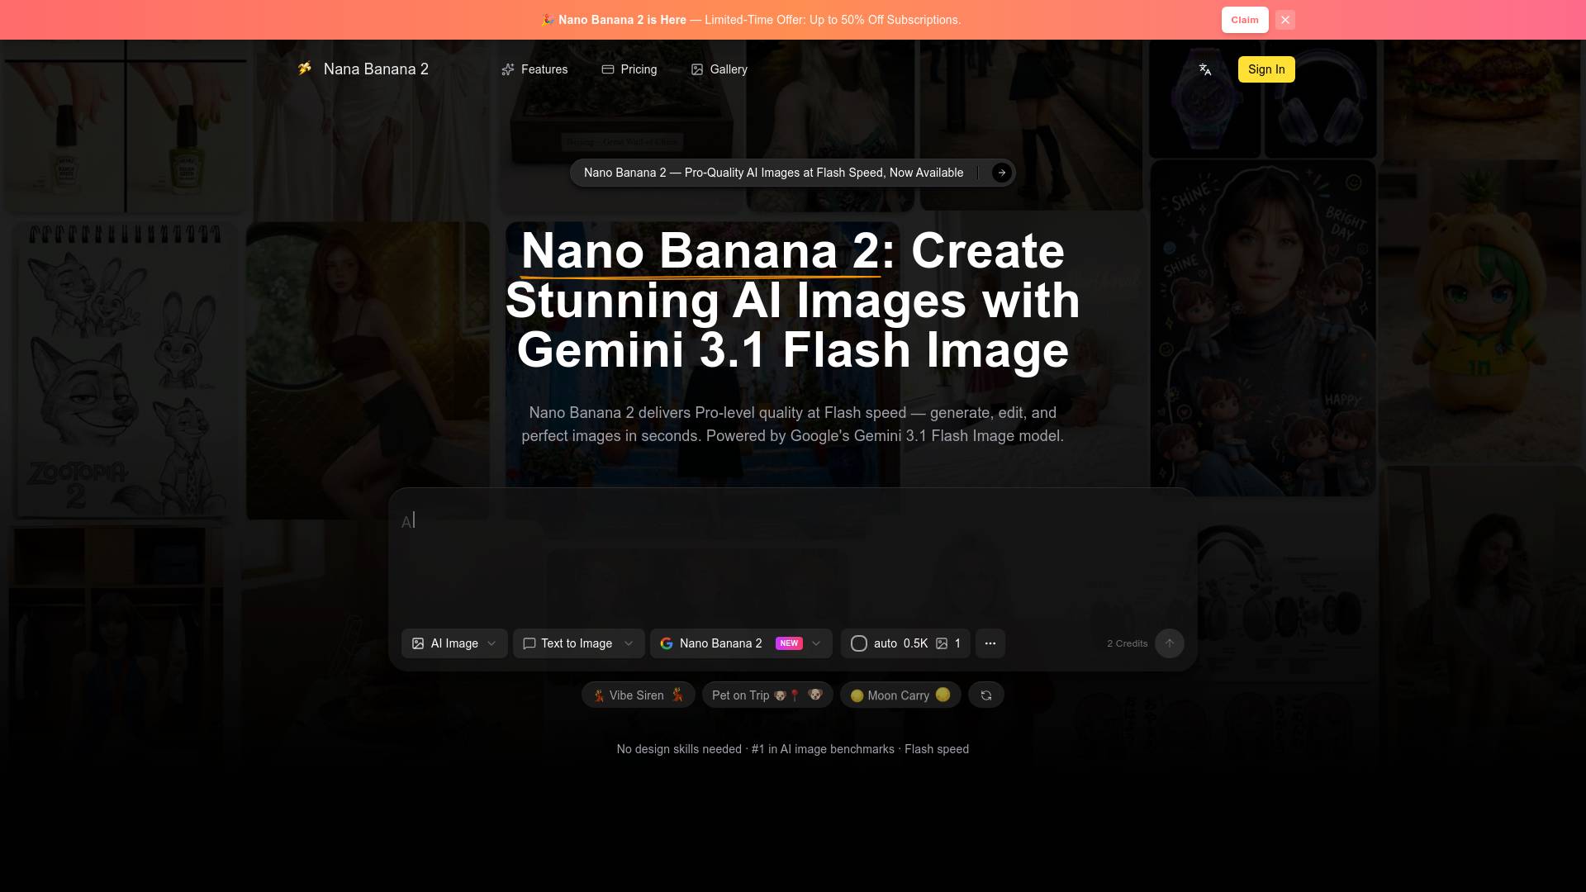This screenshot has width=1586, height=892.
Task: Open the Gallery page
Action: coord(718,69)
